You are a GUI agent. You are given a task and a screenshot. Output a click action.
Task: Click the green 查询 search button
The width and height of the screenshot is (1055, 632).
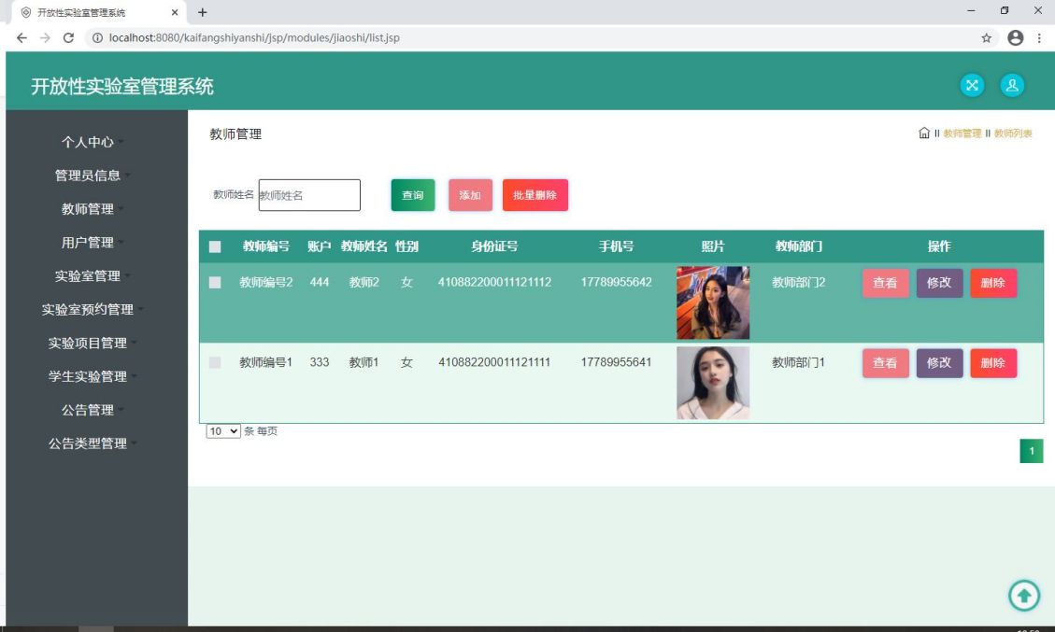pos(412,195)
